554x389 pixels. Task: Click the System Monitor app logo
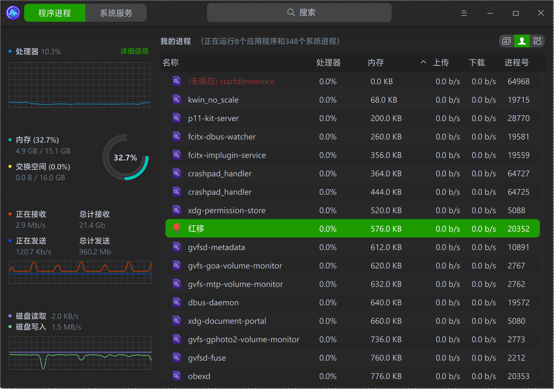pyautogui.click(x=13, y=13)
